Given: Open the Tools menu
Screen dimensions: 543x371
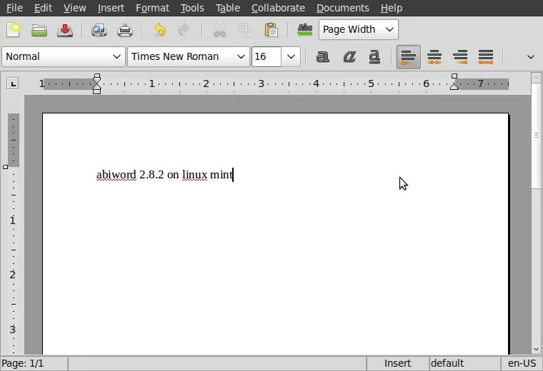Looking at the screenshot, I should coord(192,8).
